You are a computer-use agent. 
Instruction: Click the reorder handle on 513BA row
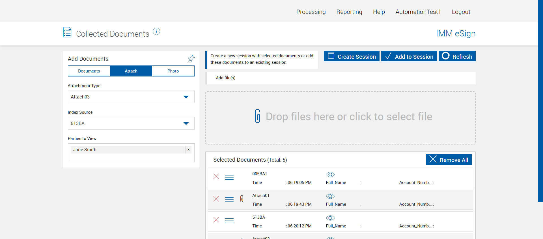click(x=229, y=221)
